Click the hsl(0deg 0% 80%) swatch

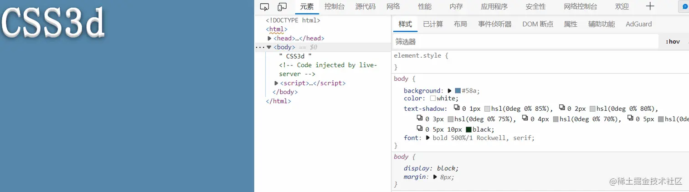click(592, 109)
